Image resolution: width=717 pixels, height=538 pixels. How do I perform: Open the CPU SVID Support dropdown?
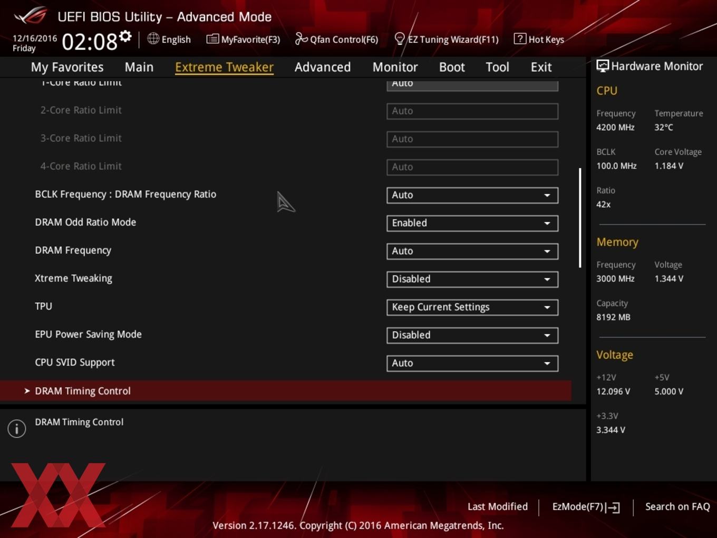[472, 363]
